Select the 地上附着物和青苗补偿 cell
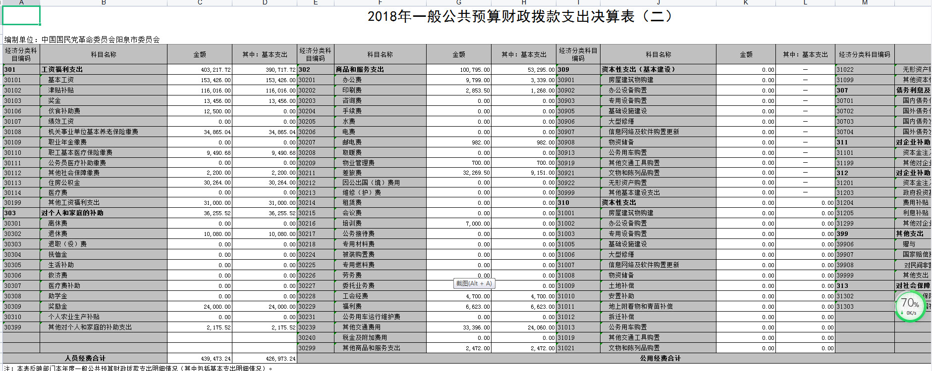The image size is (932, 371). [x=658, y=307]
